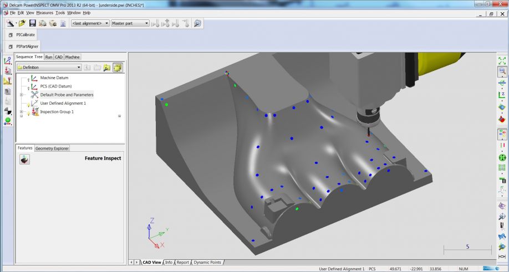Open the Help menu
Image resolution: width=509 pixels, height=272 pixels.
[86, 13]
